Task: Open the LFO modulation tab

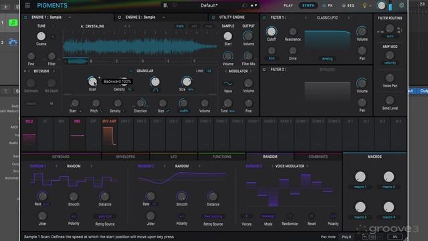Action: [x=174, y=157]
